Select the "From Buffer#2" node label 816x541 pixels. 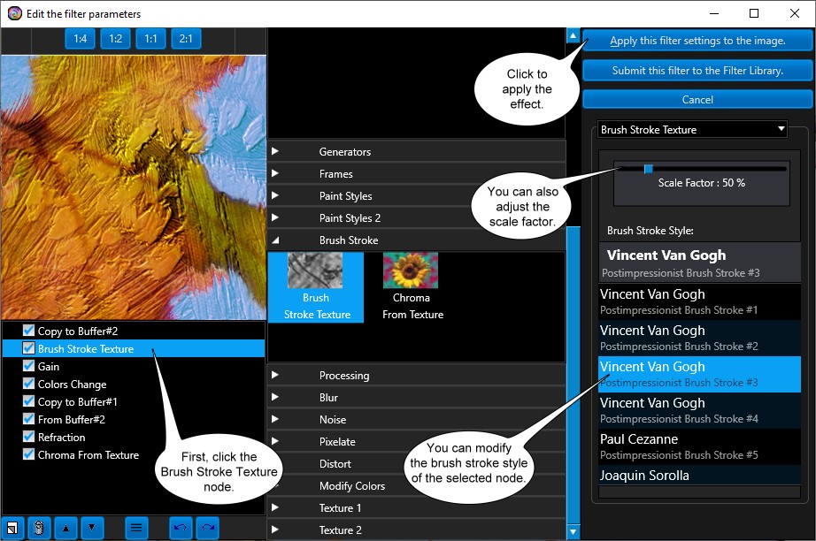(72, 419)
